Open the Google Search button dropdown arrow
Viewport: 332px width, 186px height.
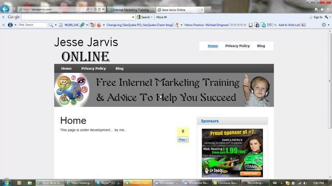click(x=151, y=17)
